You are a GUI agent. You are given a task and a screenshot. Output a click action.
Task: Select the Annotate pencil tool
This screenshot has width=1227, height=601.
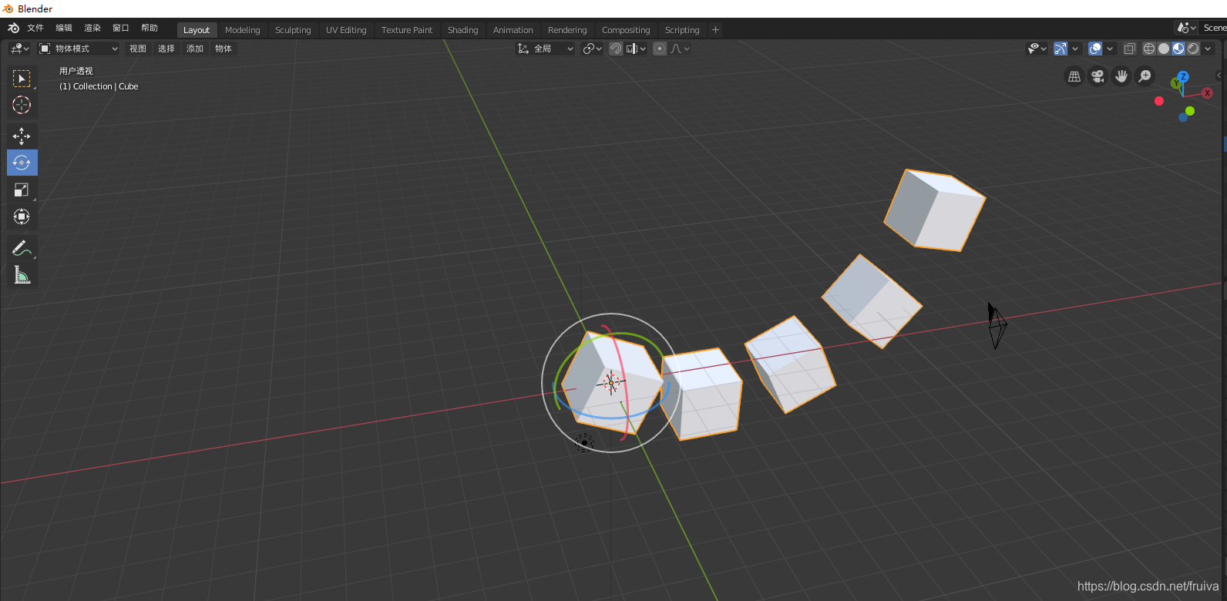(x=22, y=248)
